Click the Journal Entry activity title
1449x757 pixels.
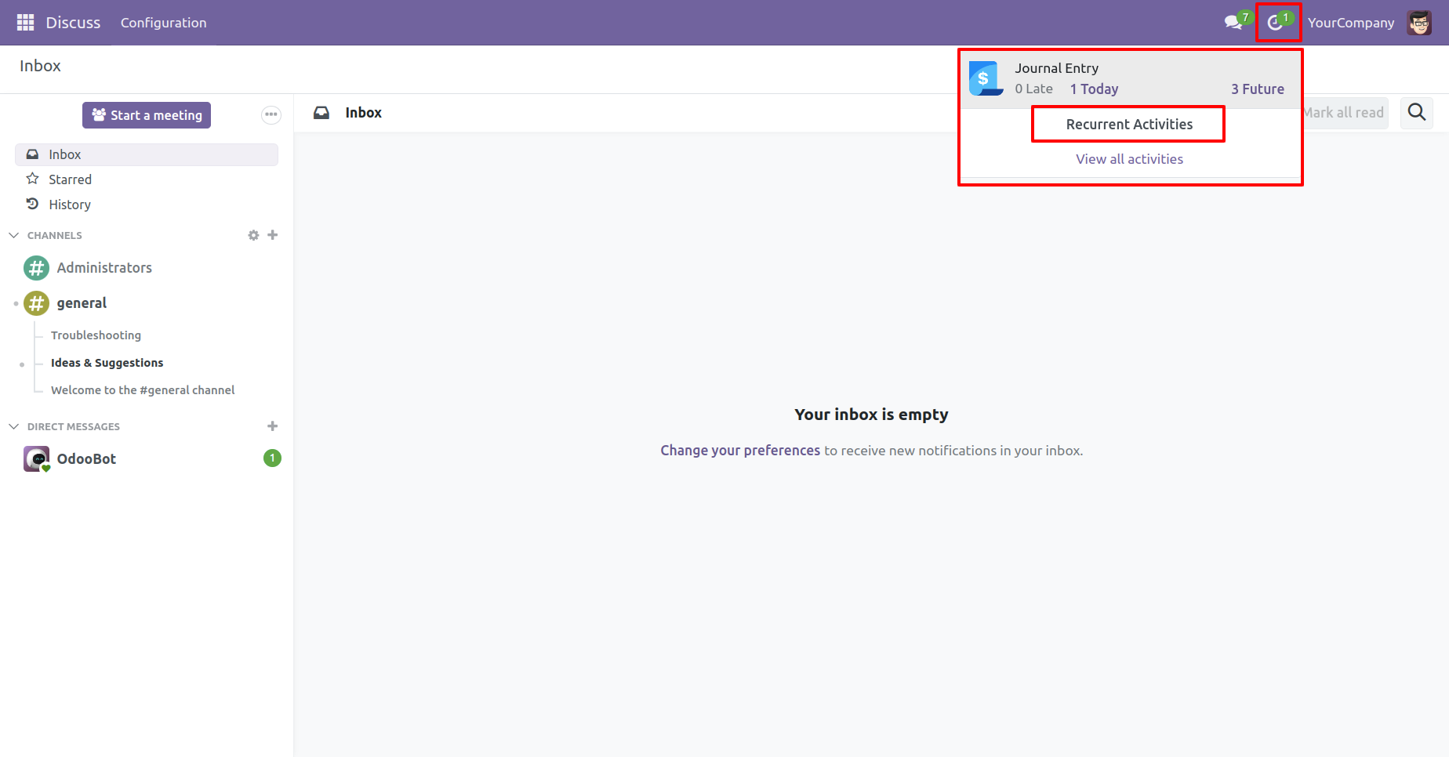coord(1056,68)
